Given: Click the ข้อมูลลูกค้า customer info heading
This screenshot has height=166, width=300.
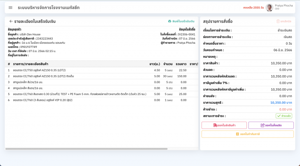Looking at the screenshot, I should point(14,29).
